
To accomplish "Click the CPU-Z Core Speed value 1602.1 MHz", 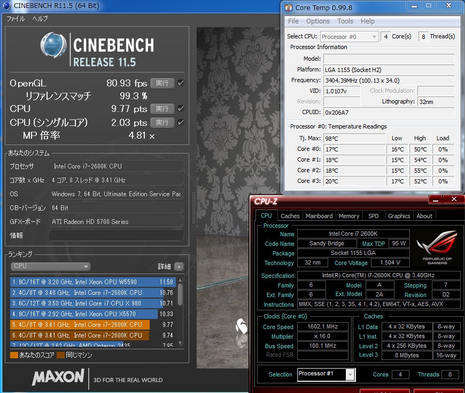I will pyautogui.click(x=323, y=326).
